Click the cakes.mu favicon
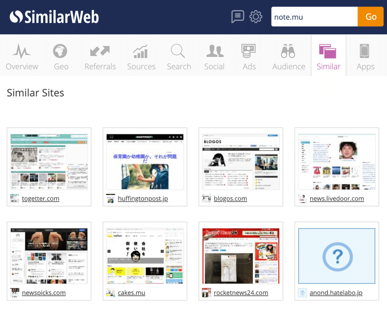 tap(111, 293)
